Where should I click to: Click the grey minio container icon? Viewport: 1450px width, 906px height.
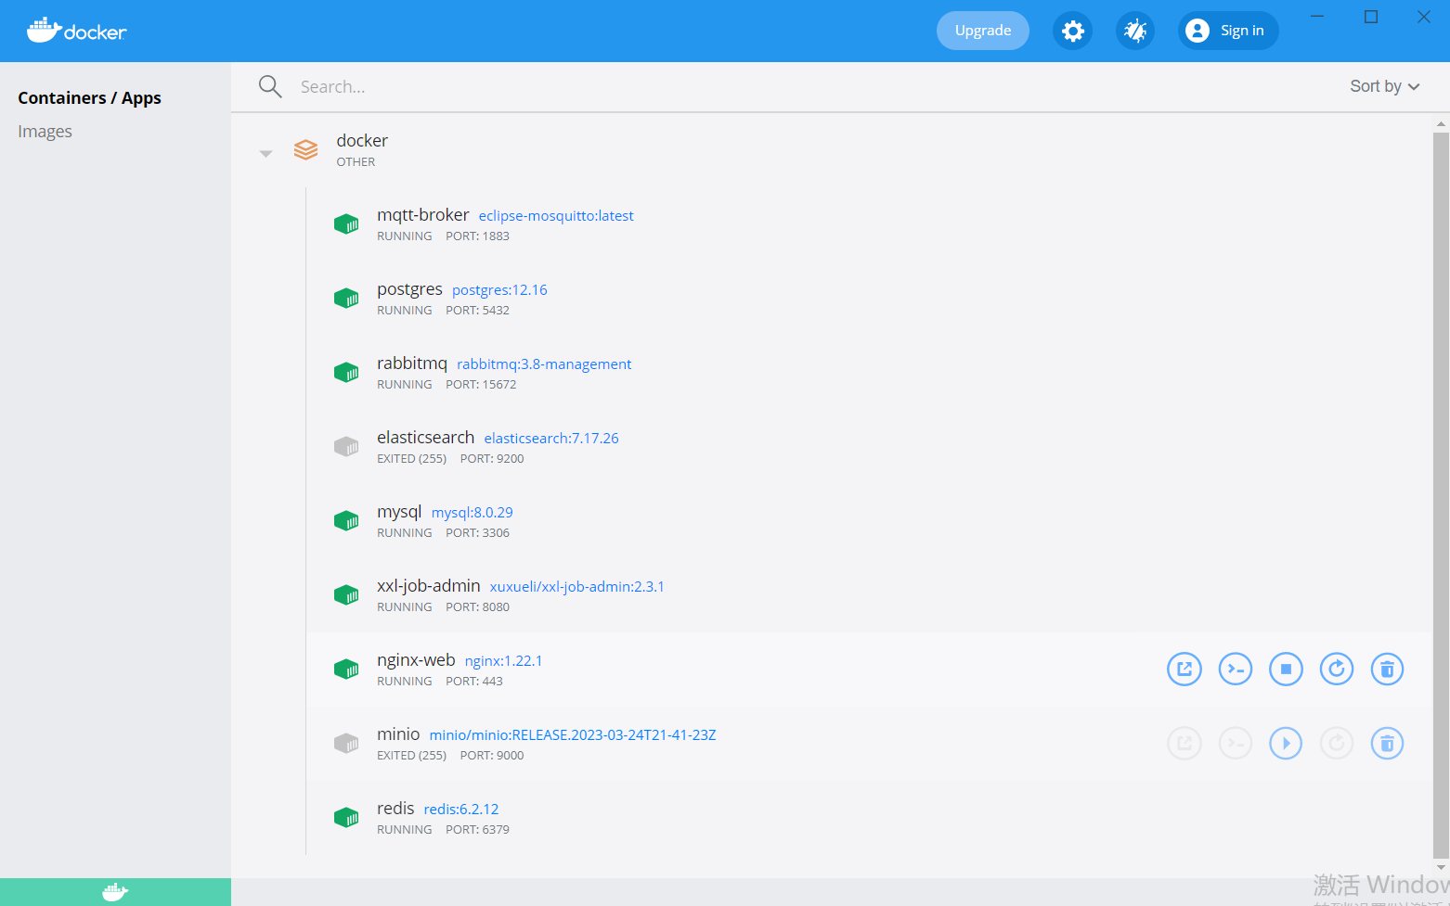point(346,743)
